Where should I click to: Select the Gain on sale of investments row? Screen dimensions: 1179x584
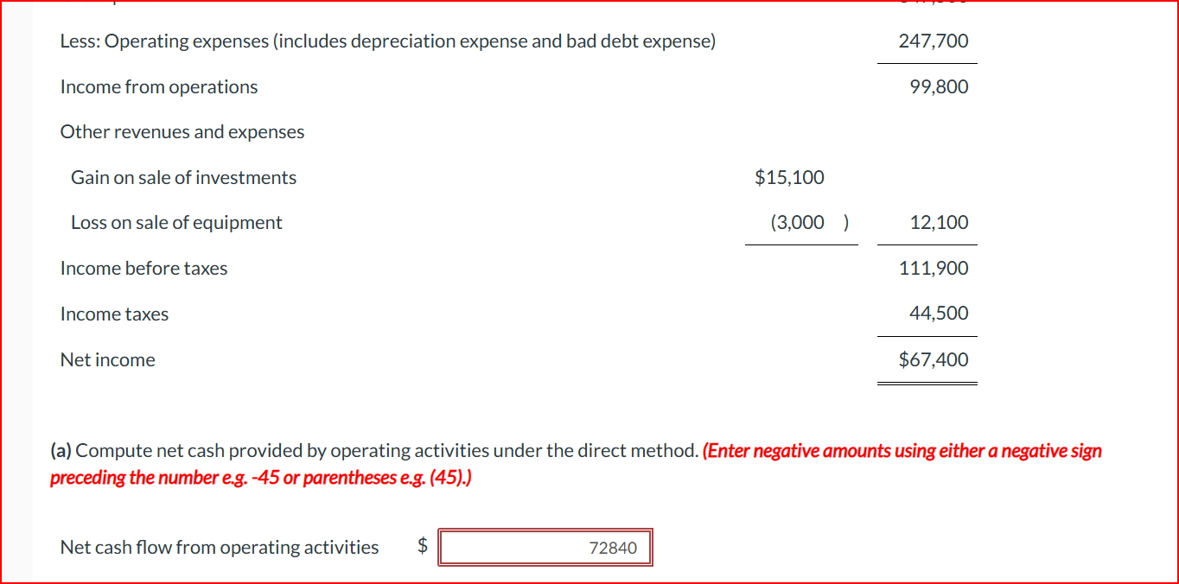183,177
